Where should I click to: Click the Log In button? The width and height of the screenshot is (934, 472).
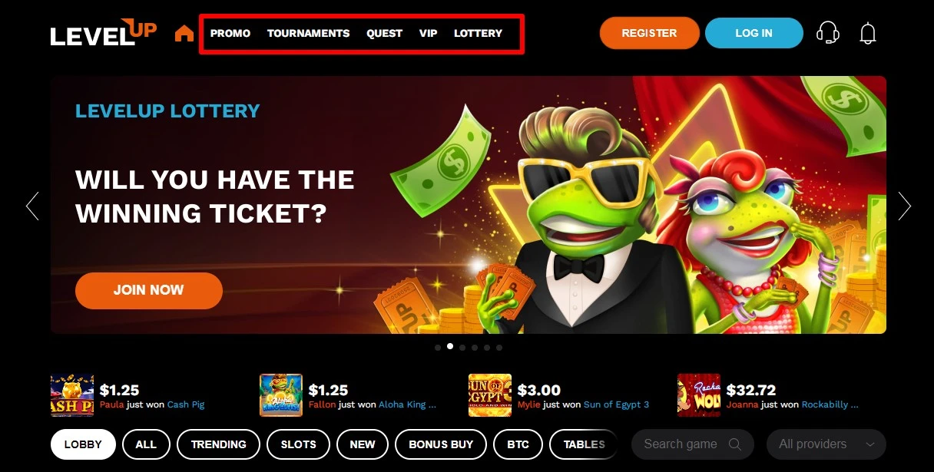[x=754, y=33]
